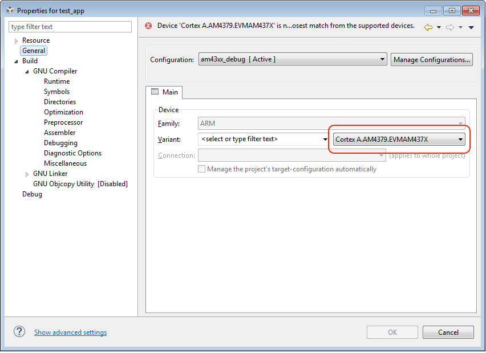This screenshot has height=353, width=486.
Task: Open the Configuration dropdown
Action: (x=293, y=59)
